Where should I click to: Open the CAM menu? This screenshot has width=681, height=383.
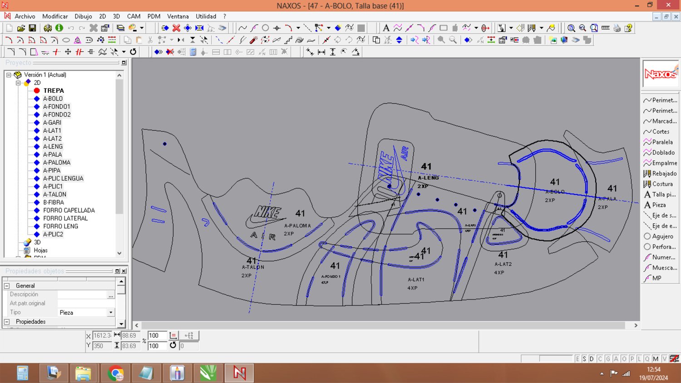click(133, 16)
